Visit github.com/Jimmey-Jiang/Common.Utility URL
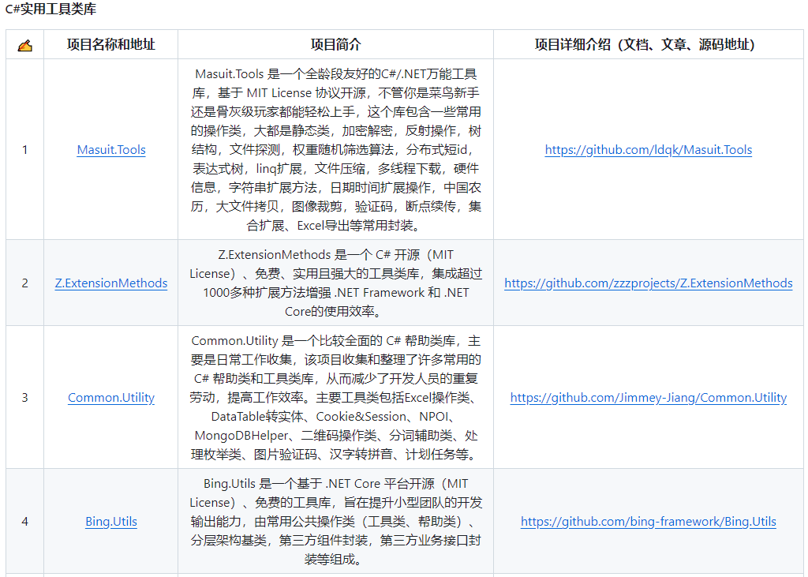This screenshot has width=808, height=577. tap(649, 398)
